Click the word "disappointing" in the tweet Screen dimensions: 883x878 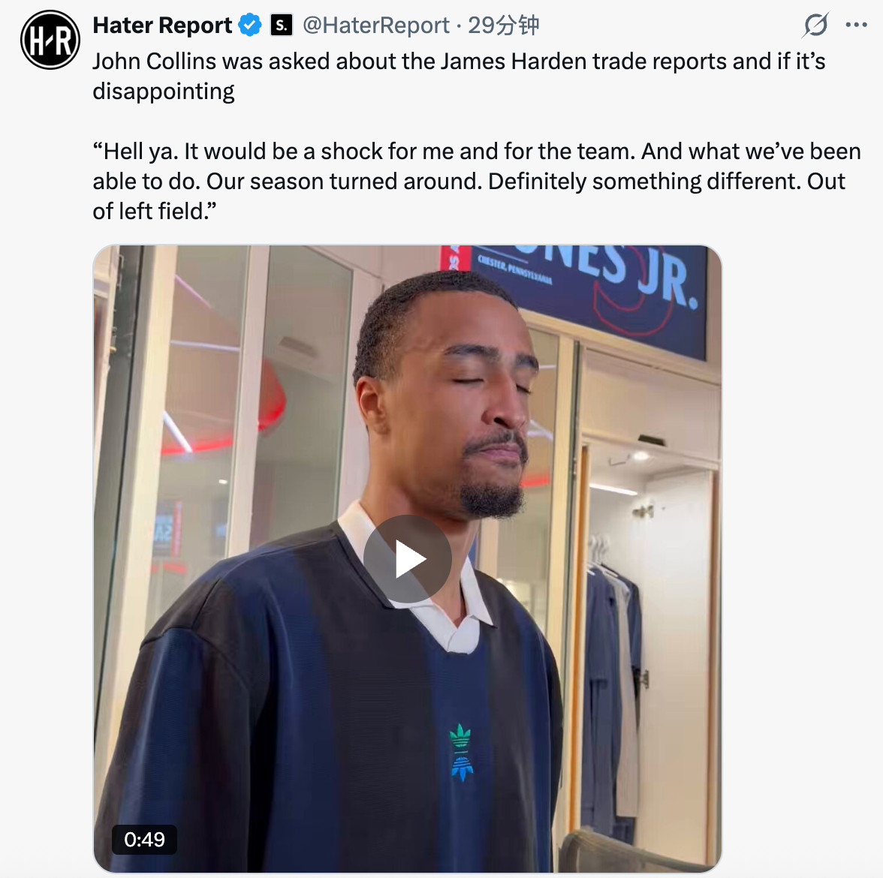164,92
